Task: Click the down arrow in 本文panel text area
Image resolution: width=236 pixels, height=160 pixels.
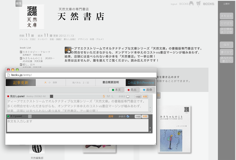Action: tap(150, 131)
